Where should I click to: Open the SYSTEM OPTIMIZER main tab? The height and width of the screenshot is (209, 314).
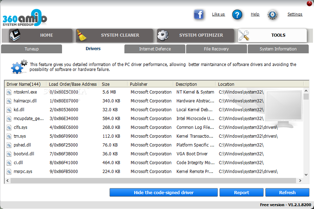coord(196,35)
